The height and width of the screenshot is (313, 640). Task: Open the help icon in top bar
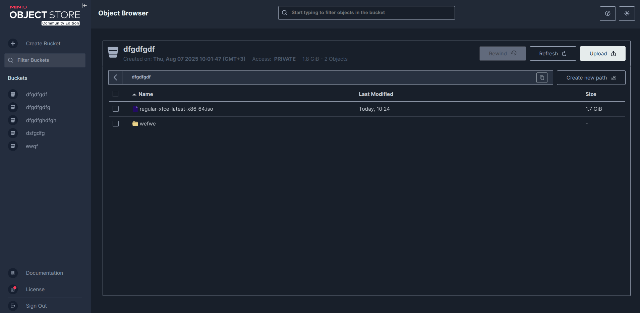[607, 13]
